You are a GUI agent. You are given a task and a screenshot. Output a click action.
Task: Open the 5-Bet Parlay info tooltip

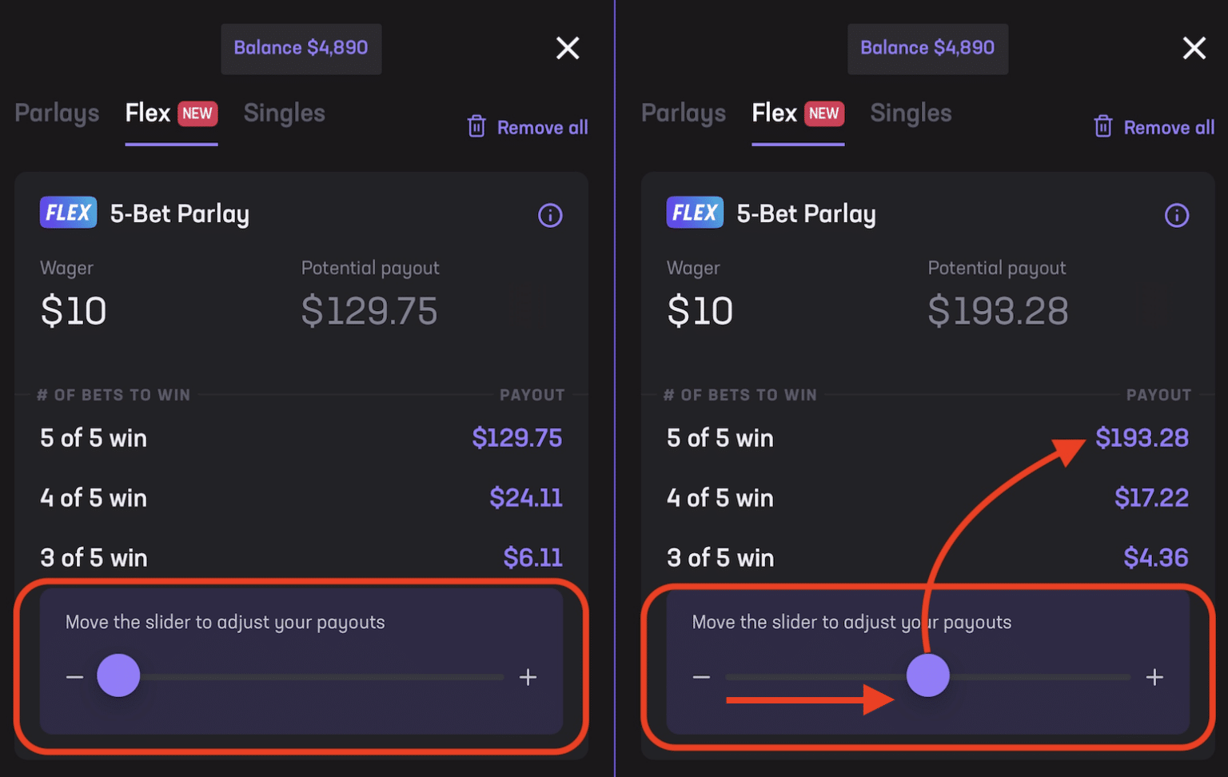coord(550,214)
